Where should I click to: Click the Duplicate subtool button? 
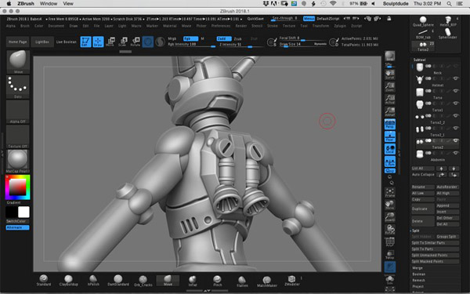pos(423,209)
